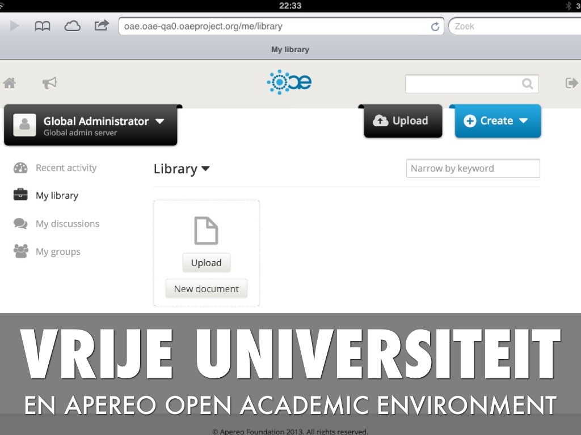Click the search magnifier icon
Image resolution: width=581 pixels, height=435 pixels.
(527, 84)
